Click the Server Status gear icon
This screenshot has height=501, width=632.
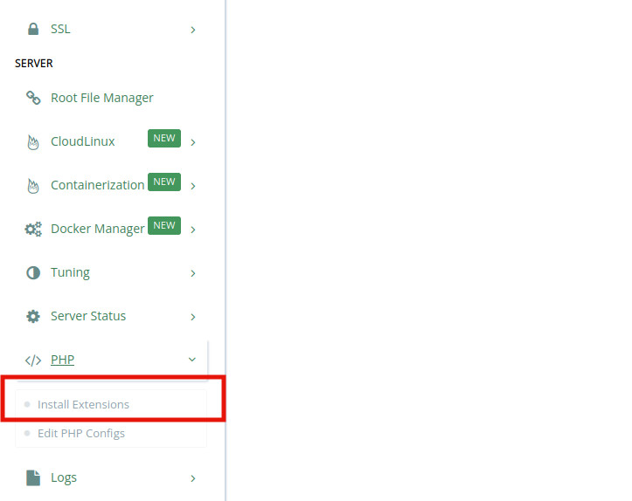pos(33,316)
